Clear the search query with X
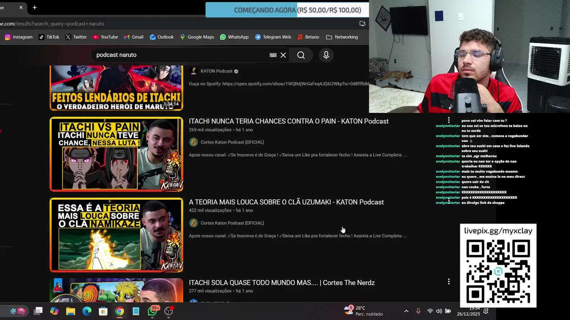570x320 pixels. click(283, 55)
